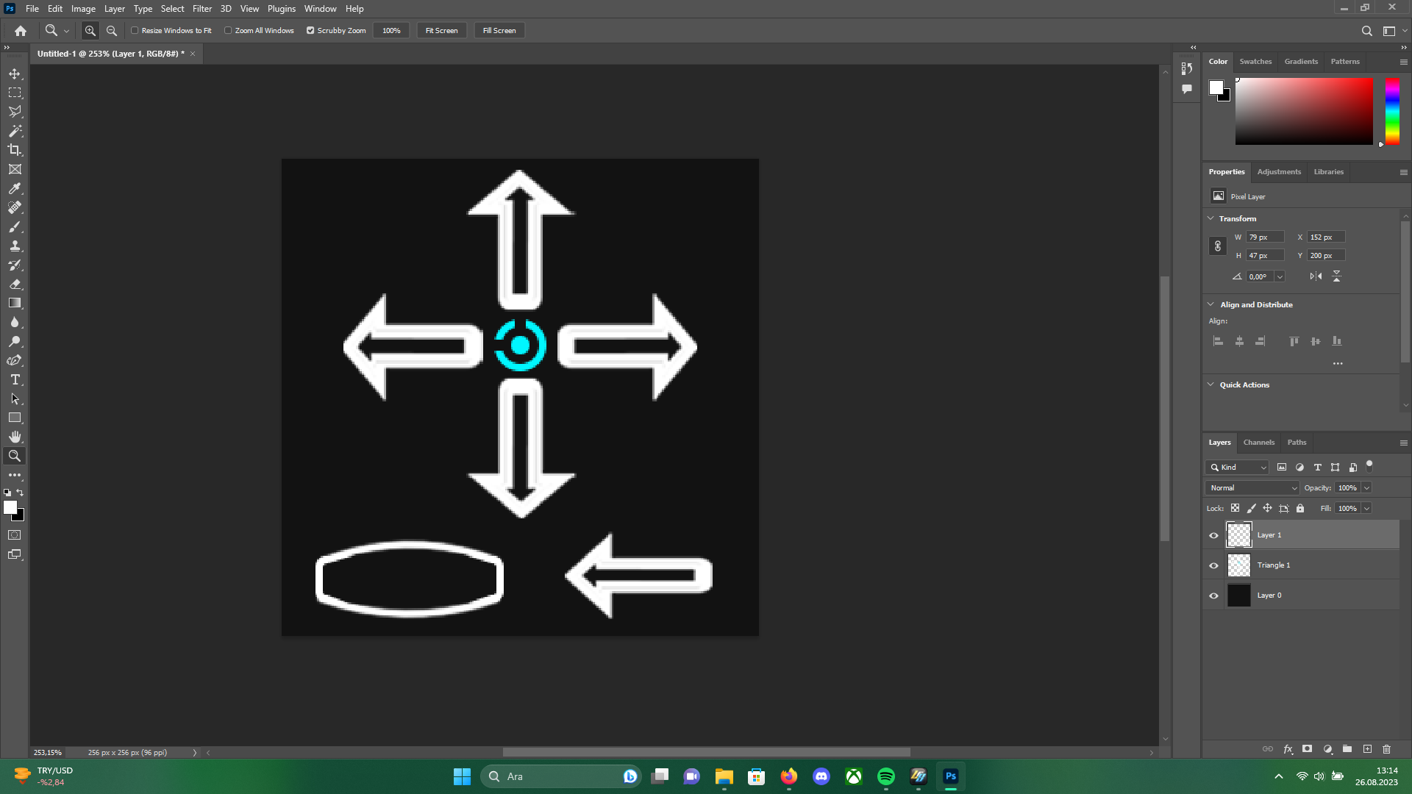Click the hue spectrum slider bar
Image resolution: width=1412 pixels, height=794 pixels.
click(x=1392, y=110)
